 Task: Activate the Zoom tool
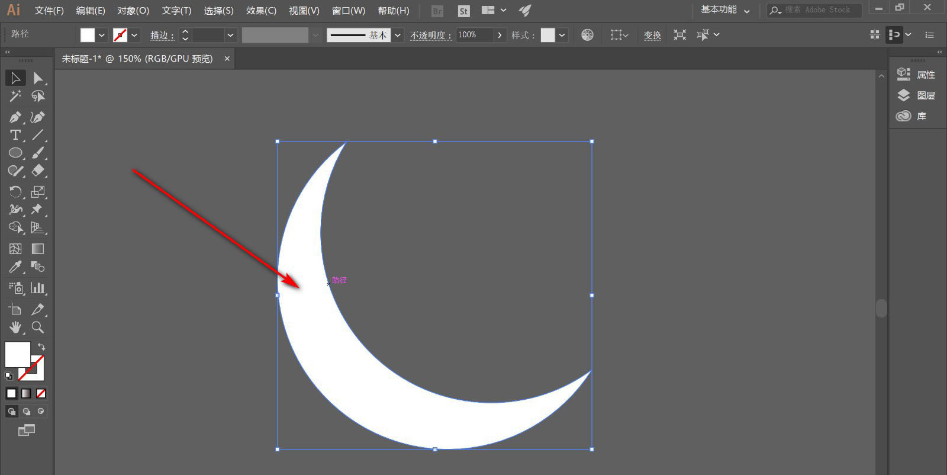37,328
